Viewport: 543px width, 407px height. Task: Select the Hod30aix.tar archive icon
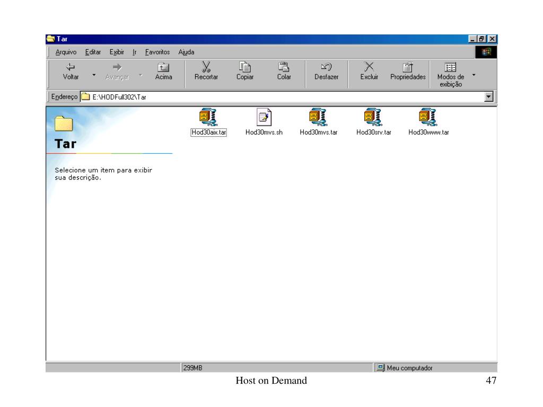(x=208, y=117)
